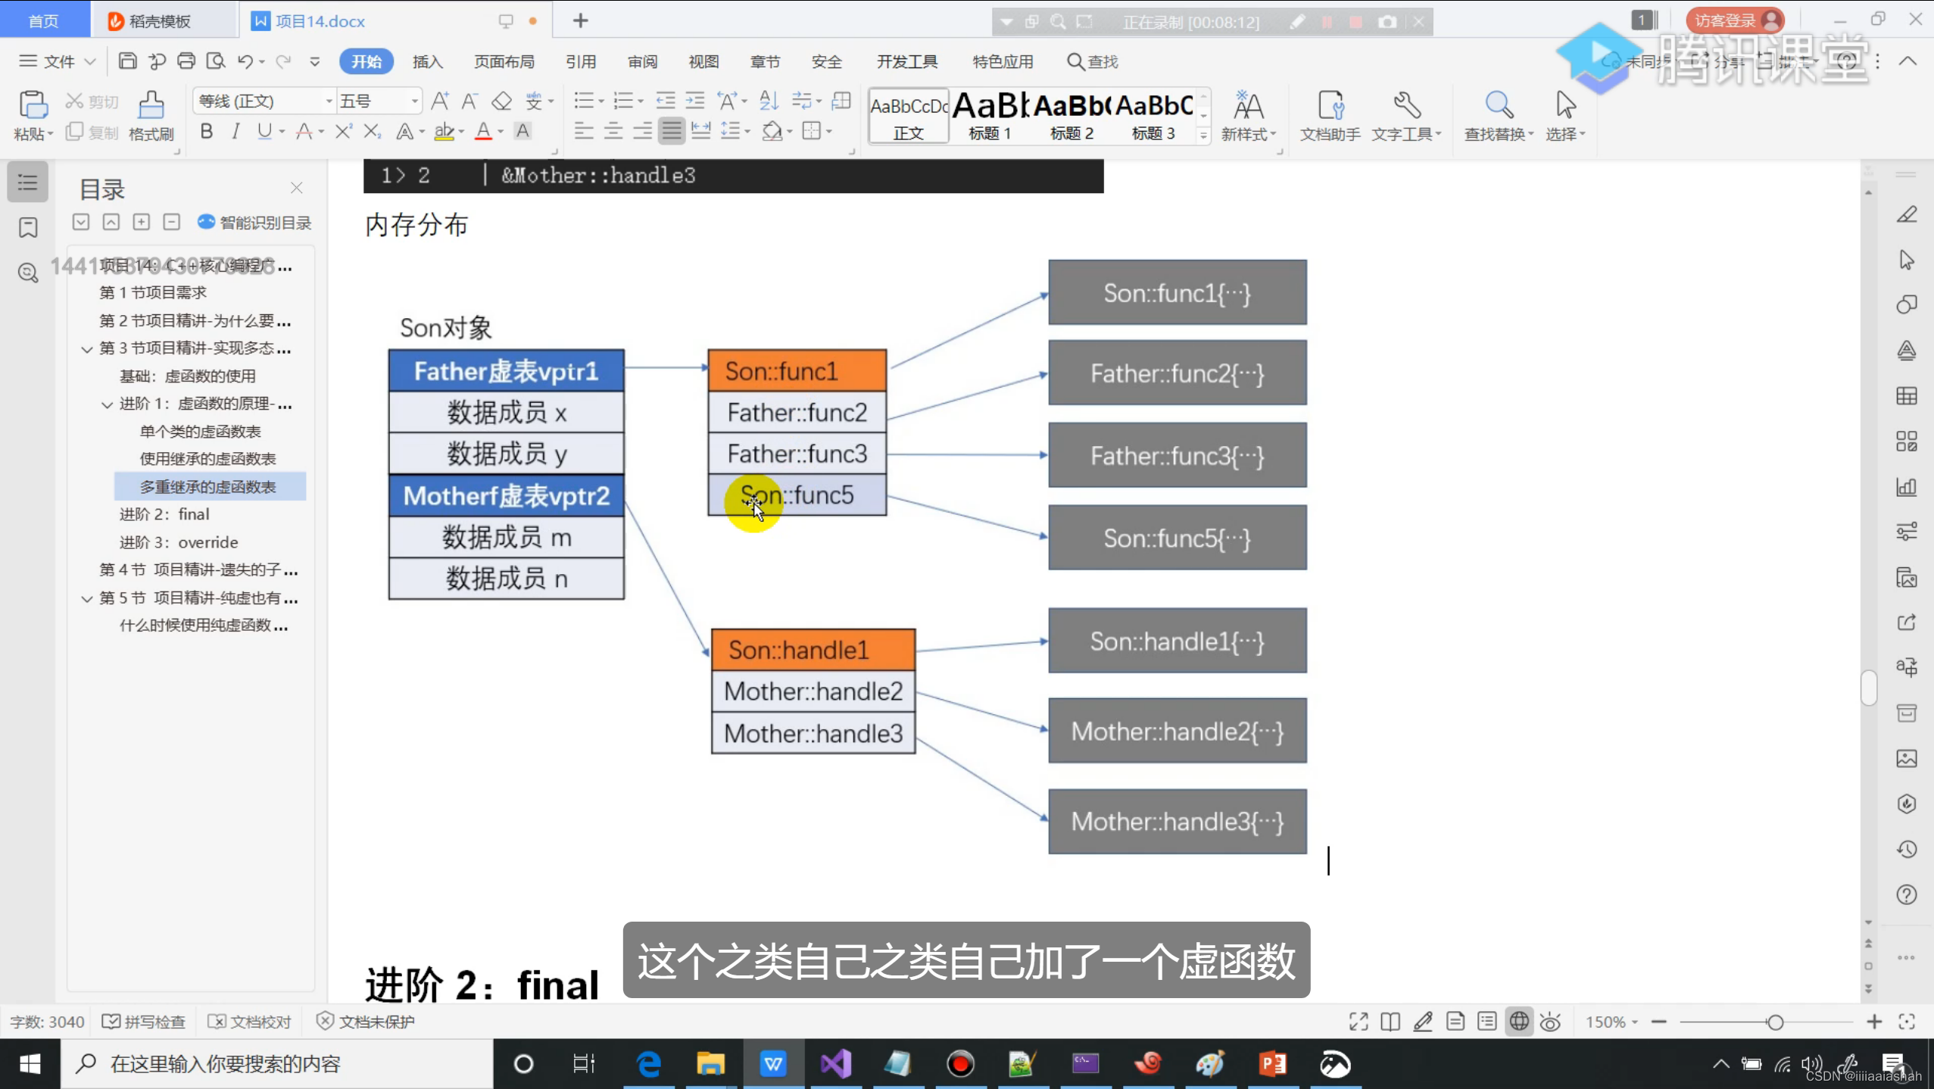1934x1089 pixels.
Task: Click the font color red A swatch
Action: (483, 132)
